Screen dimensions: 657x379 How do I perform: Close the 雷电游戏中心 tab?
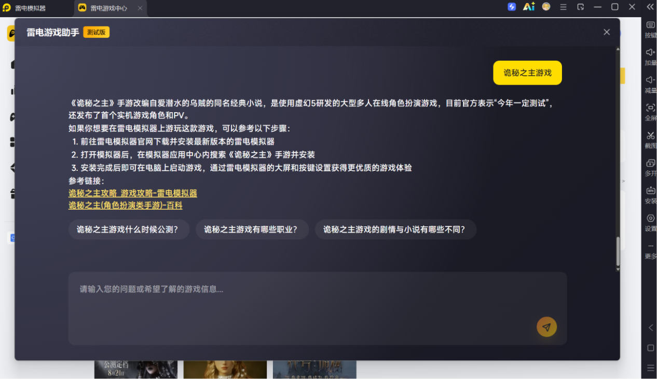click(x=140, y=8)
